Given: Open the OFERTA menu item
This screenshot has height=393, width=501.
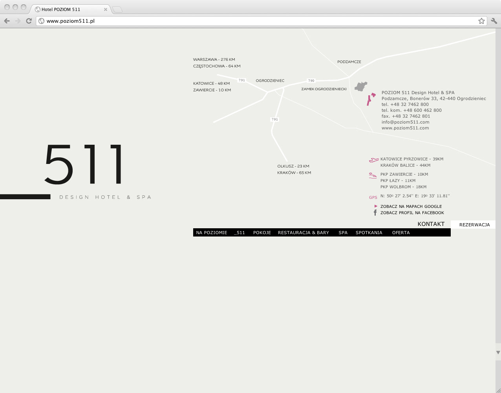Looking at the screenshot, I should [x=400, y=233].
